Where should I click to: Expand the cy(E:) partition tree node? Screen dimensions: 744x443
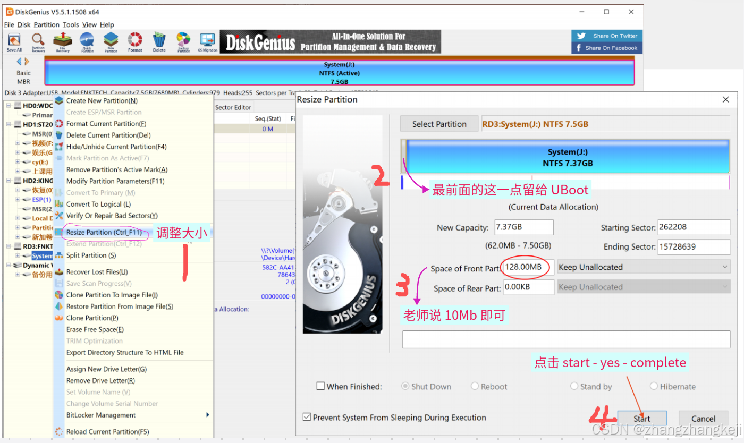[18, 162]
